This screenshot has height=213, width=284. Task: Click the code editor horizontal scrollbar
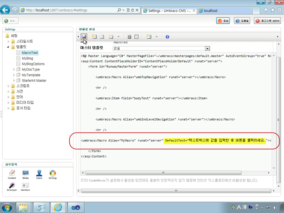click(x=163, y=173)
